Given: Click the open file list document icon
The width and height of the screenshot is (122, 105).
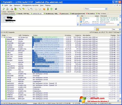Looking at the screenshot, I should pos(36,9).
